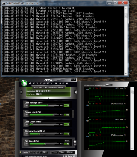Click the Reset button
Image resolution: width=137 pixels, height=157 pixels.
pyautogui.click(x=62, y=152)
